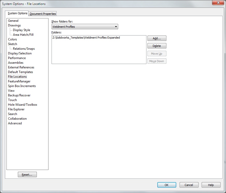
Task: Open the Show folders for dropdown
Action: pos(85,27)
